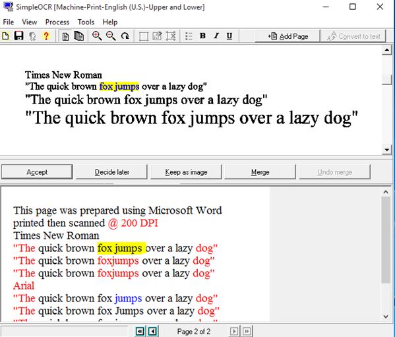Viewport: 395px width, 337px height.
Task: Click the New document icon
Action: click(x=5, y=36)
